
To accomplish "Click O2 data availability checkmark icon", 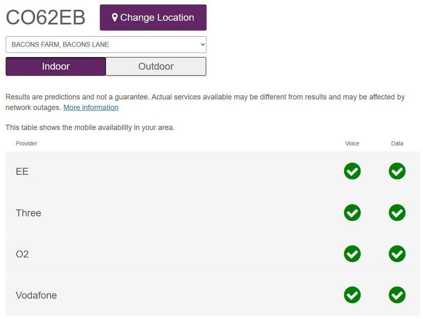I will point(397,254).
